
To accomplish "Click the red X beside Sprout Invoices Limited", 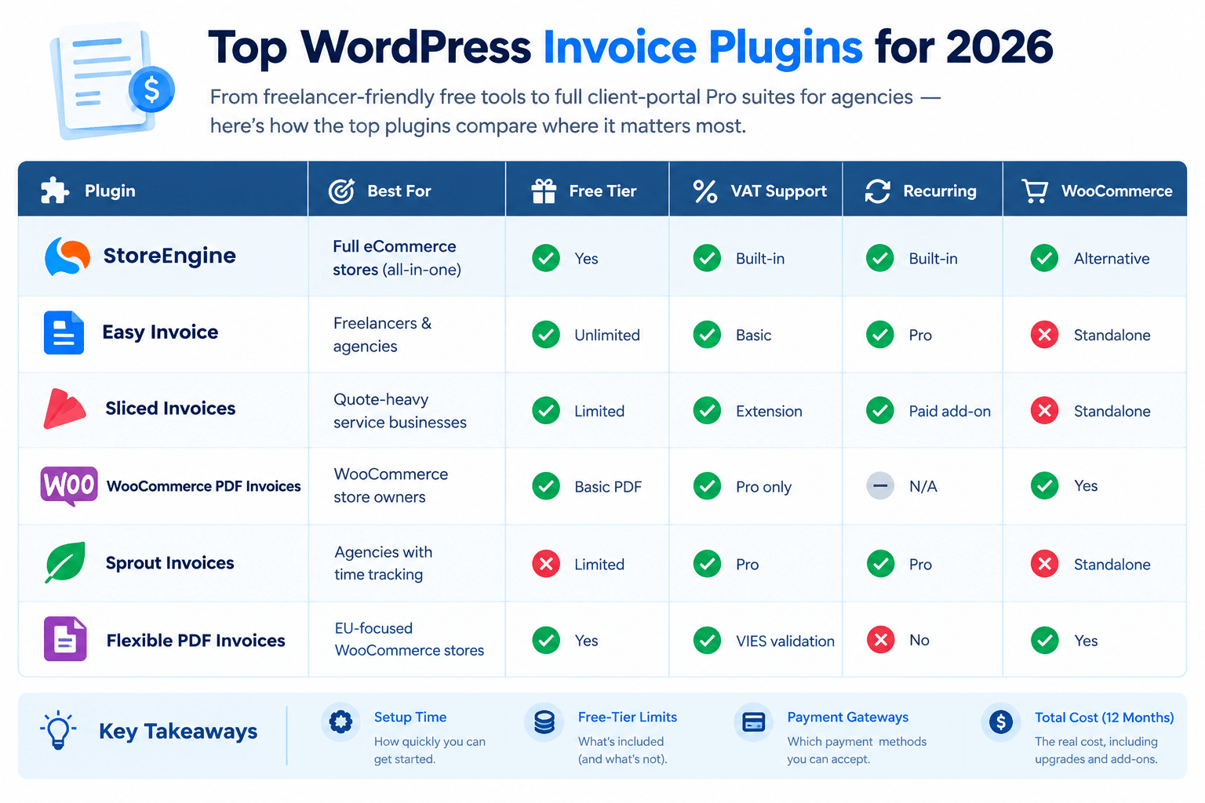I will click(x=546, y=564).
